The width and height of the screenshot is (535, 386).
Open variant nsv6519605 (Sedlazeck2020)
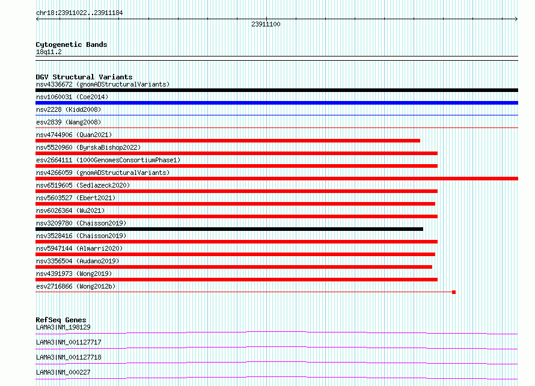[83, 185]
